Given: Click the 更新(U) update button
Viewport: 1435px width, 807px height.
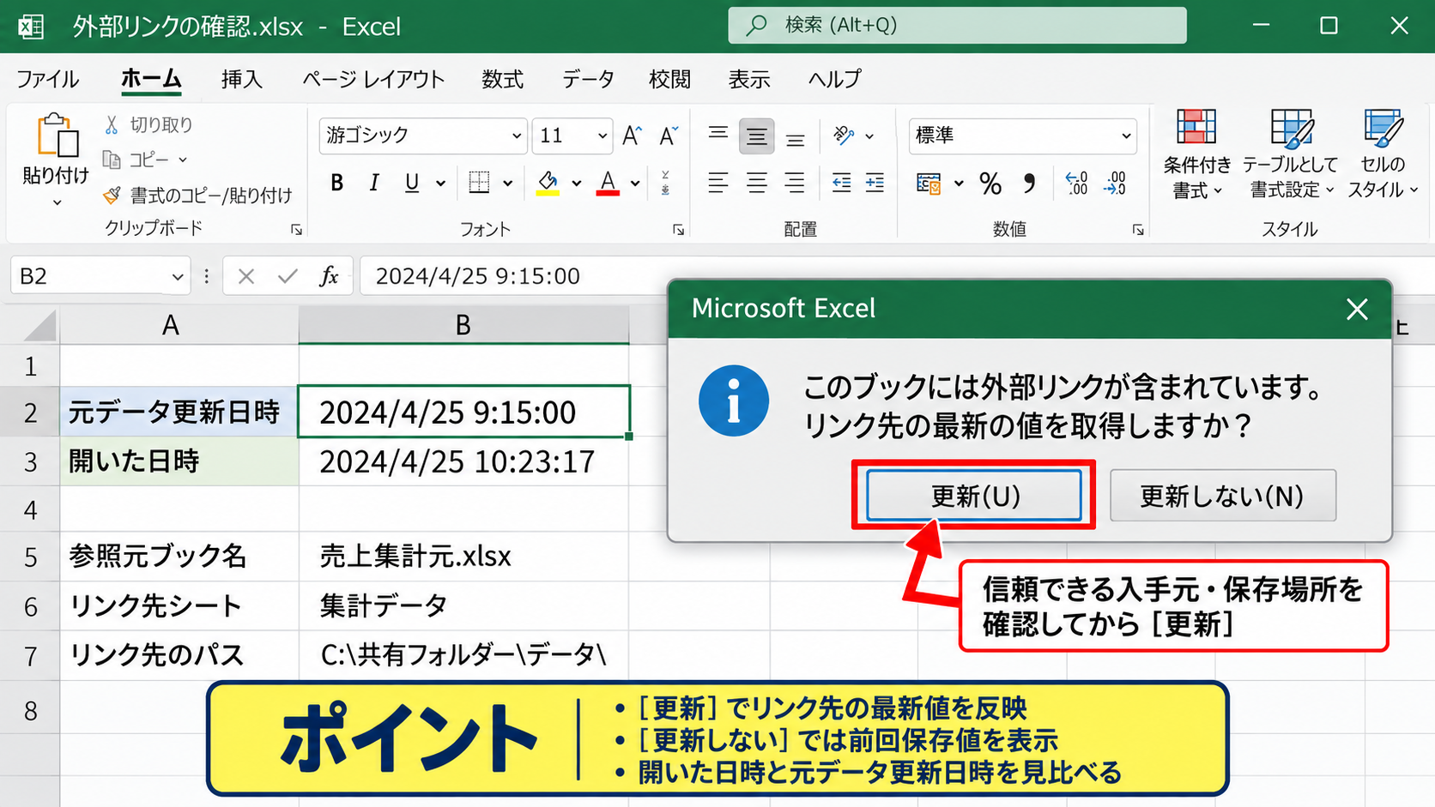Looking at the screenshot, I should 973,495.
